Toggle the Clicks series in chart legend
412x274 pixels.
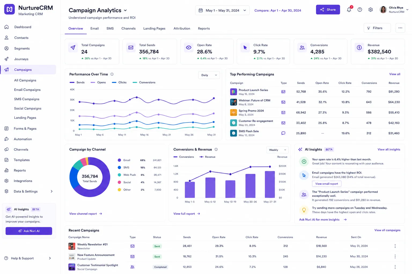[x=119, y=82]
